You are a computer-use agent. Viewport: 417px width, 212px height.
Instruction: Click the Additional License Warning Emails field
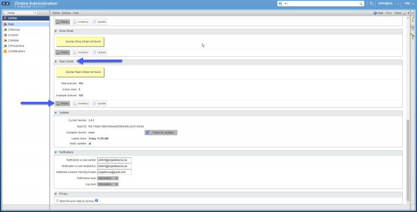pyautogui.click(x=115, y=172)
